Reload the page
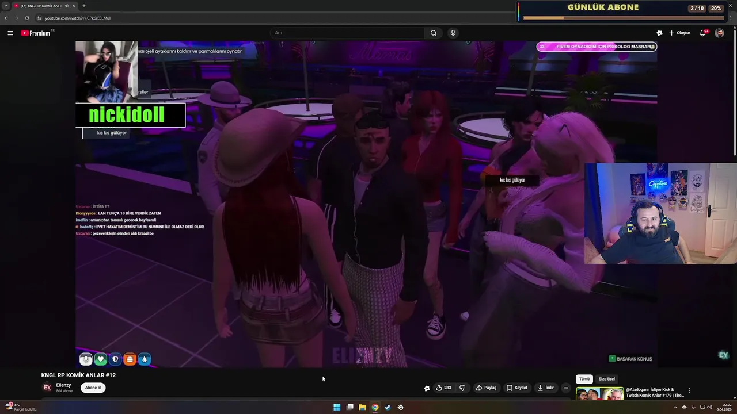The width and height of the screenshot is (737, 414). pos(26,18)
